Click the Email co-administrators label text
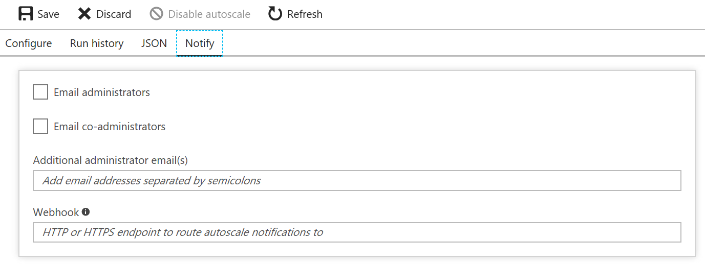The width and height of the screenshot is (705, 264). 110,127
